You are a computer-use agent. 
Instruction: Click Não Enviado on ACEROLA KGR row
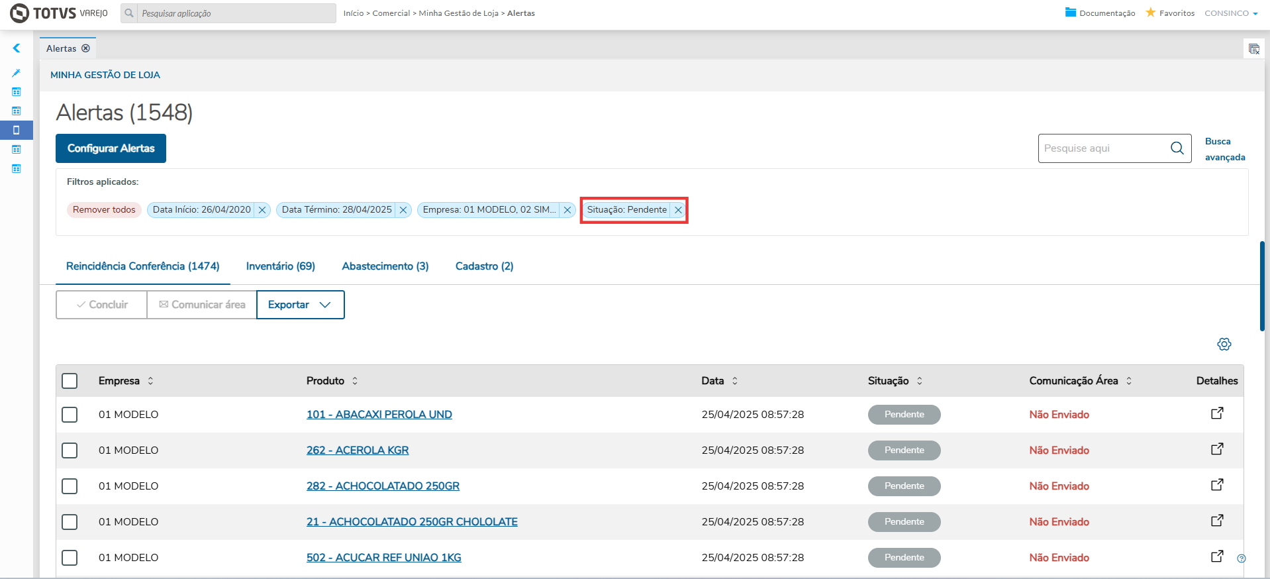(1059, 450)
